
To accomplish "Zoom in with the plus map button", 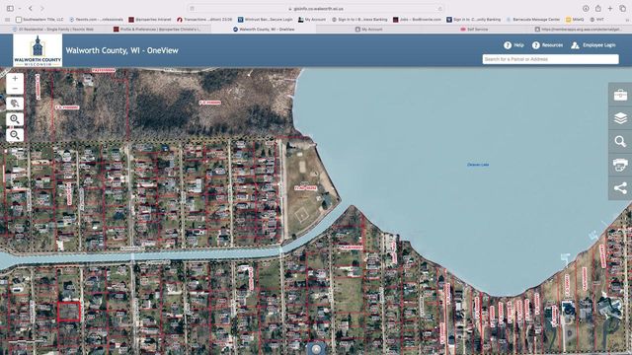I will click(x=15, y=79).
